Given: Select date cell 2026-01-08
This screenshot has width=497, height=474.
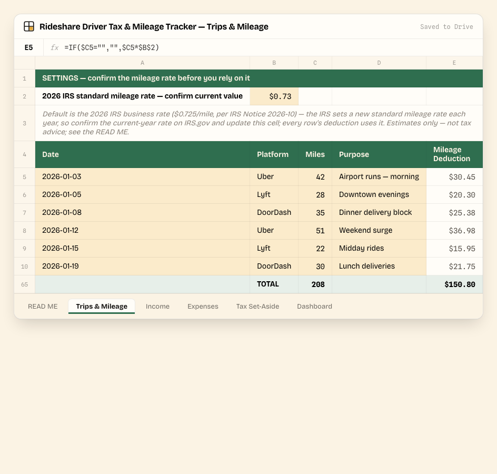Looking at the screenshot, I should tap(142, 212).
